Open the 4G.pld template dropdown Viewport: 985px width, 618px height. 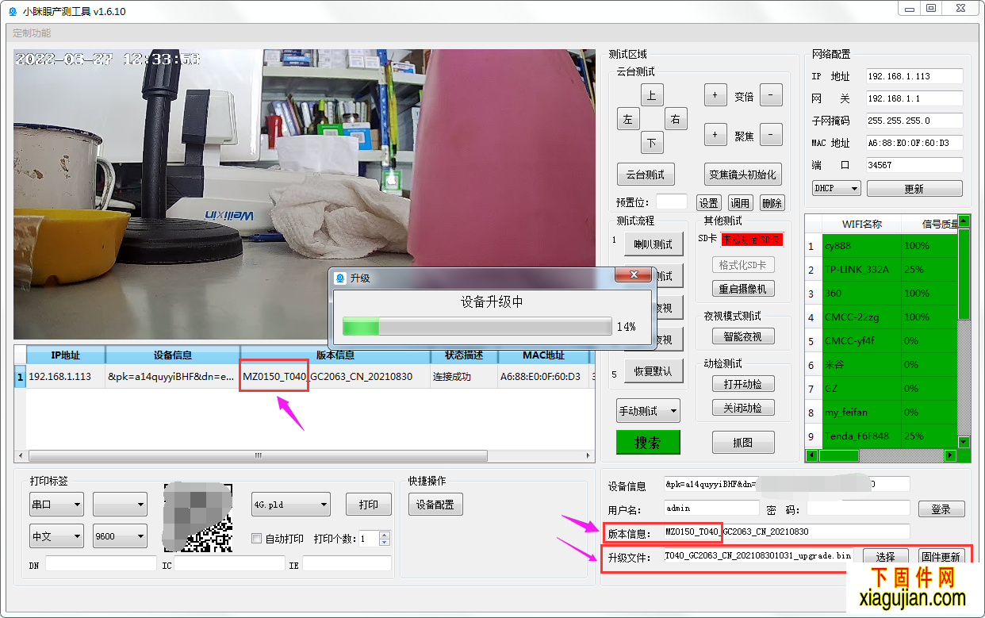point(290,504)
